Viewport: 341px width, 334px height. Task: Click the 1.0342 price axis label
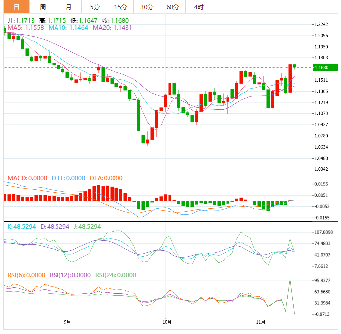tap(321, 169)
